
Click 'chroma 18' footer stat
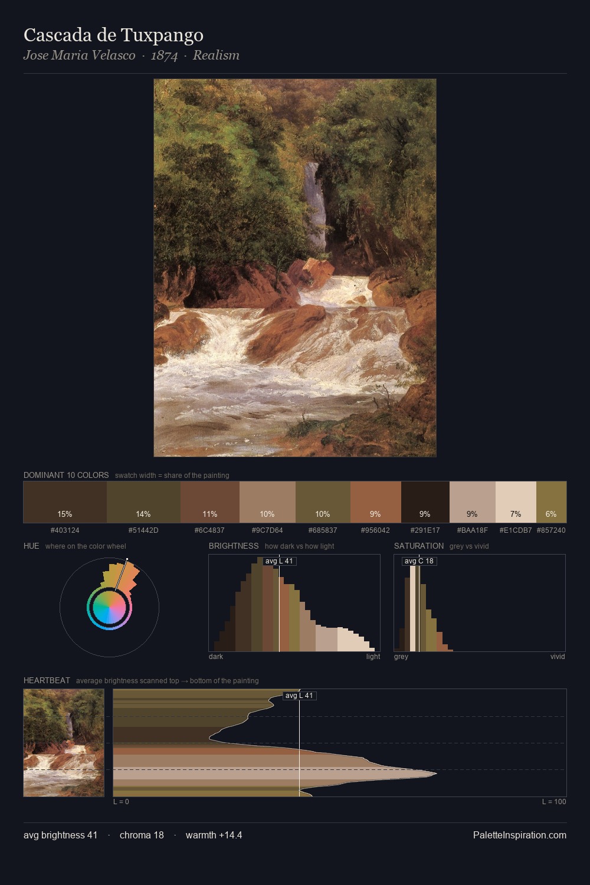click(x=142, y=835)
